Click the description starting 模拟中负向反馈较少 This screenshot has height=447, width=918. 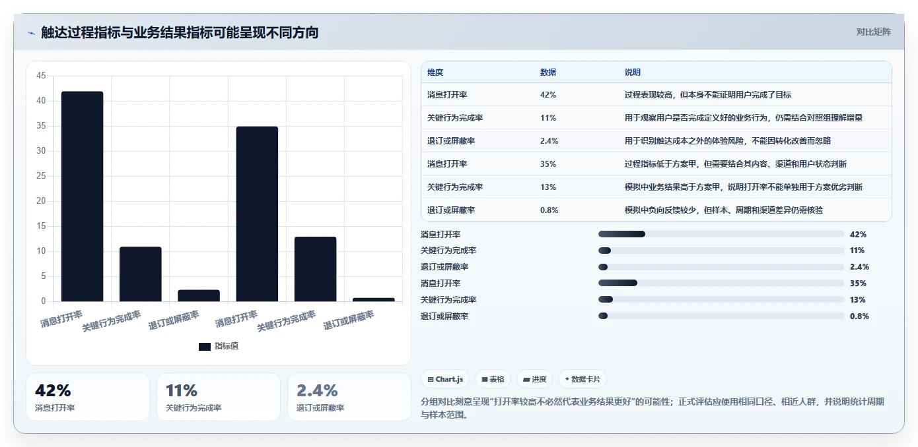[x=724, y=210]
